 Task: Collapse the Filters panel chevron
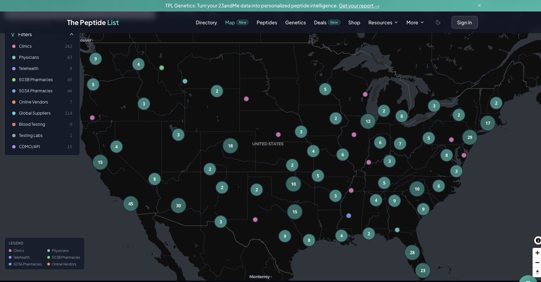coord(71,35)
